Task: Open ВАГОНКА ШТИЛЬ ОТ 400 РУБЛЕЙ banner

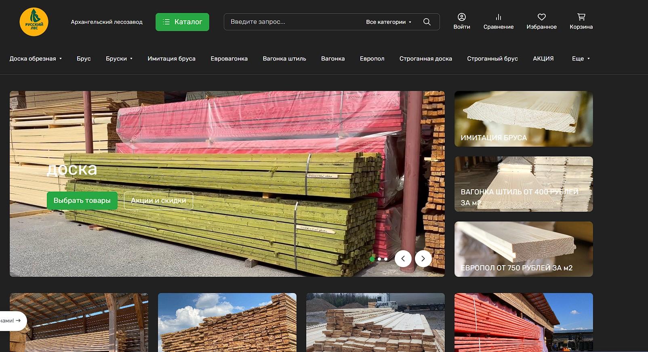Action: pos(524,184)
